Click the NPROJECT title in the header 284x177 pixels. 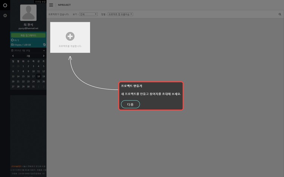tap(64, 5)
